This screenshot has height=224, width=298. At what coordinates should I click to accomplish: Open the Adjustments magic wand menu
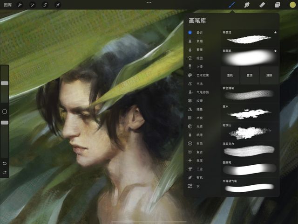[33, 5]
